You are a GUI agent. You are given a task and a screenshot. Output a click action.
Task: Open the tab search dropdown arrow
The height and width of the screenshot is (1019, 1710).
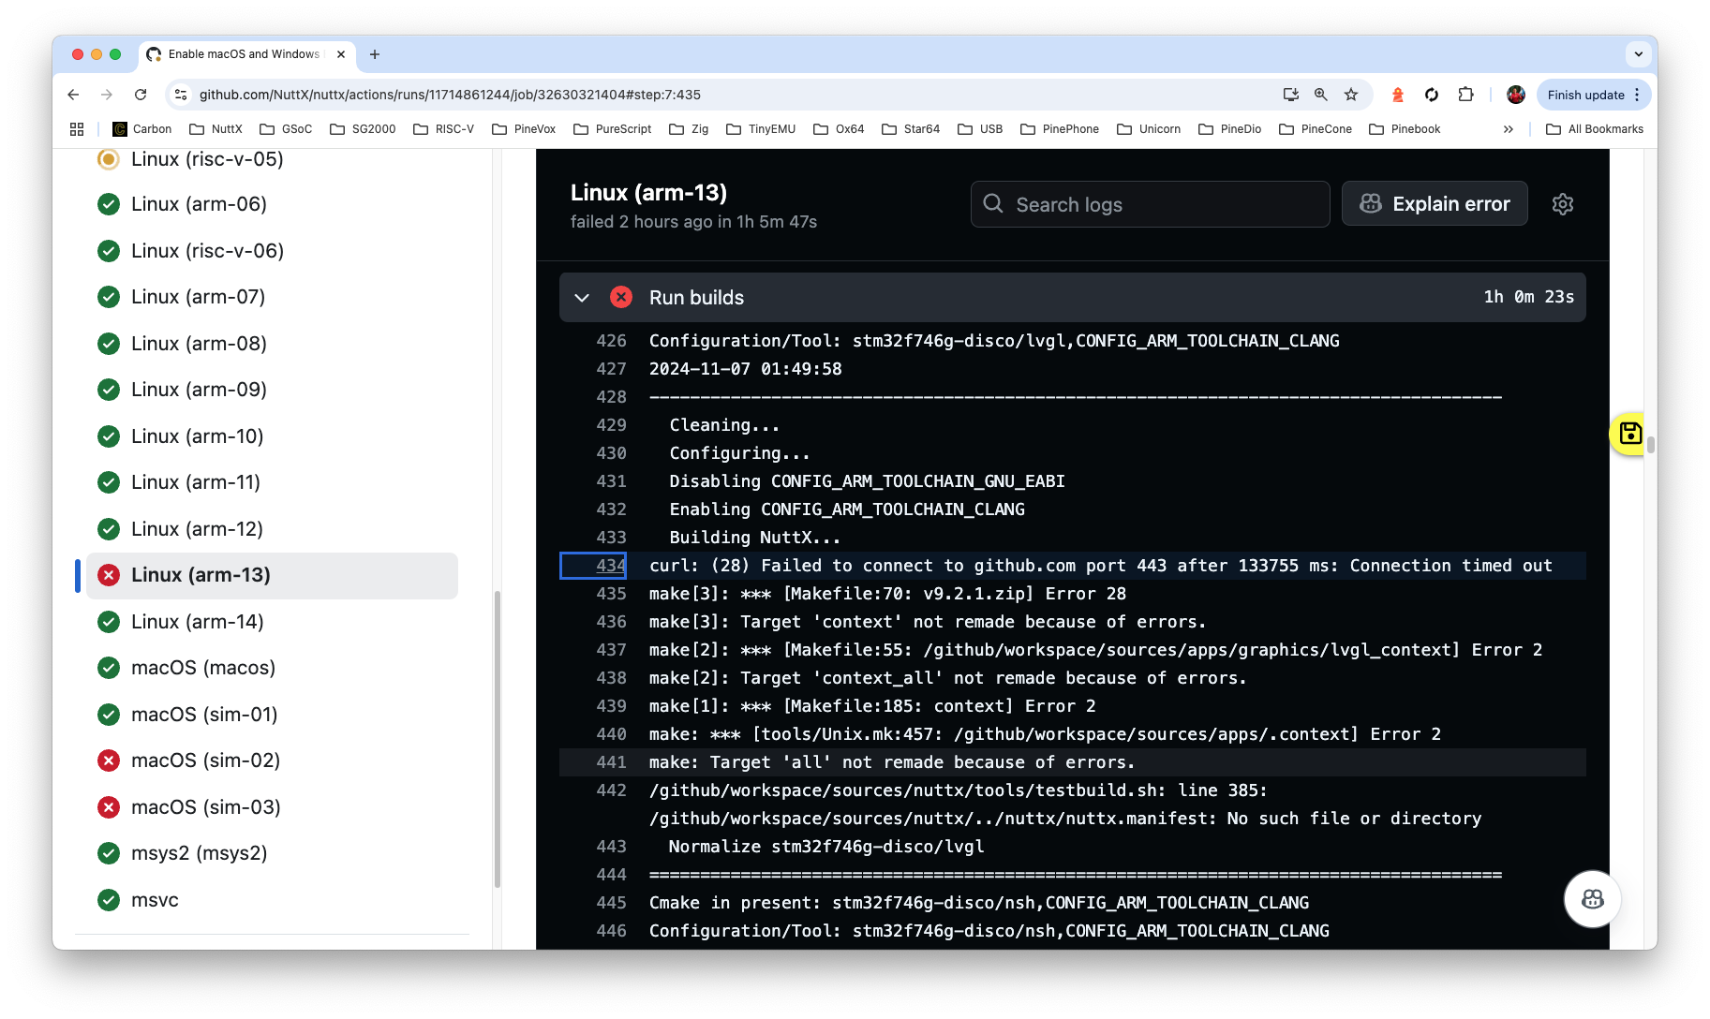point(1638,54)
